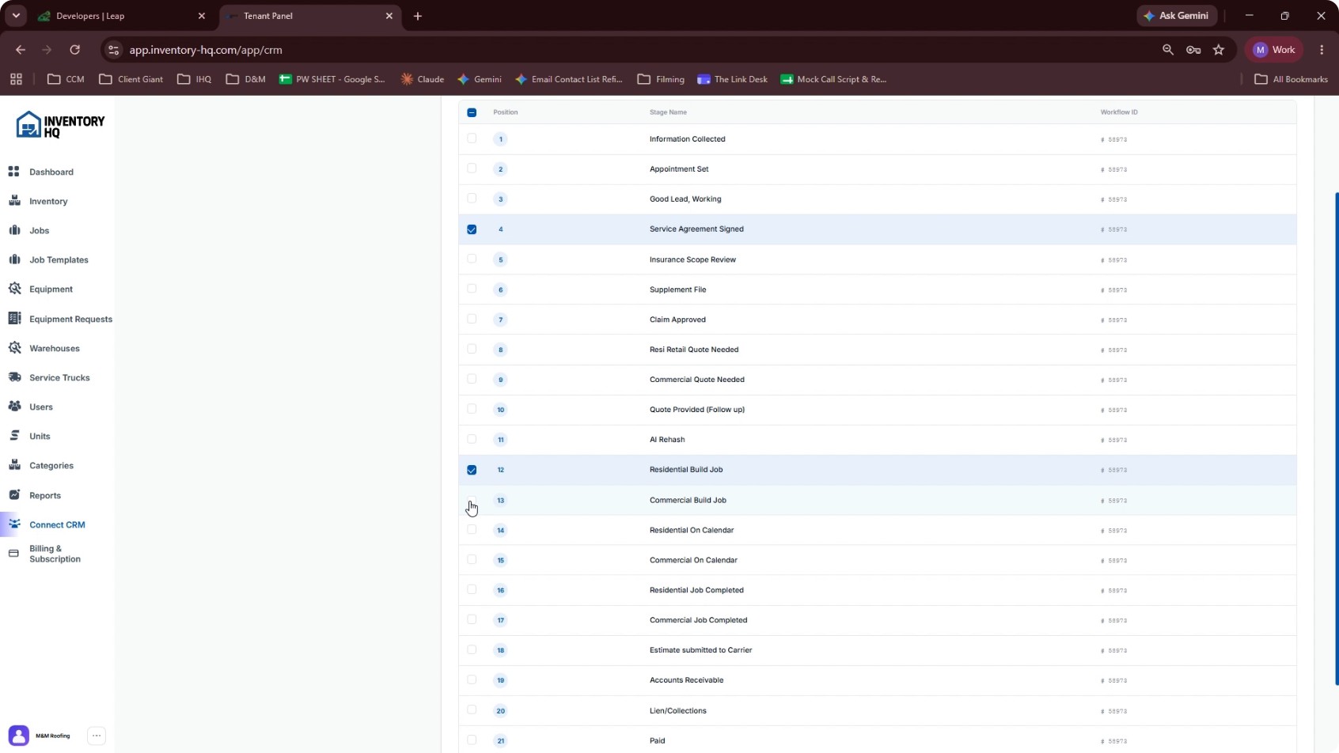Uncheck Service Agreement Signed checkbox

tap(472, 229)
